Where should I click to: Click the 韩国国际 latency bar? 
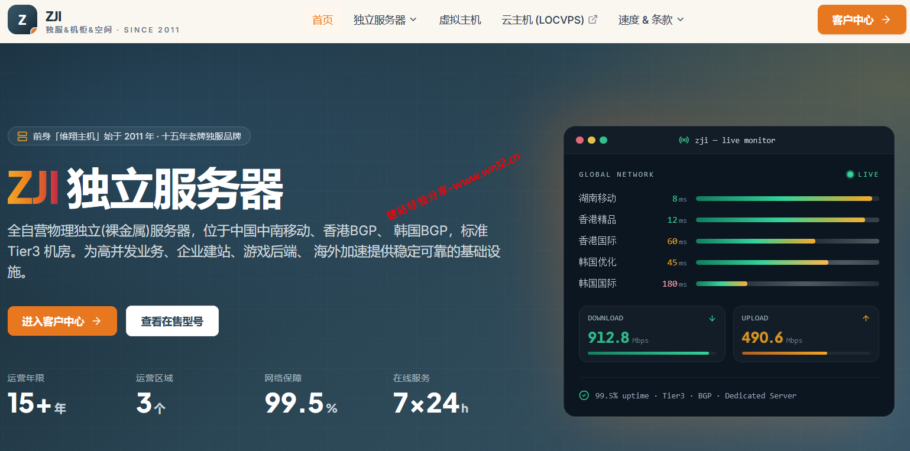[788, 284]
